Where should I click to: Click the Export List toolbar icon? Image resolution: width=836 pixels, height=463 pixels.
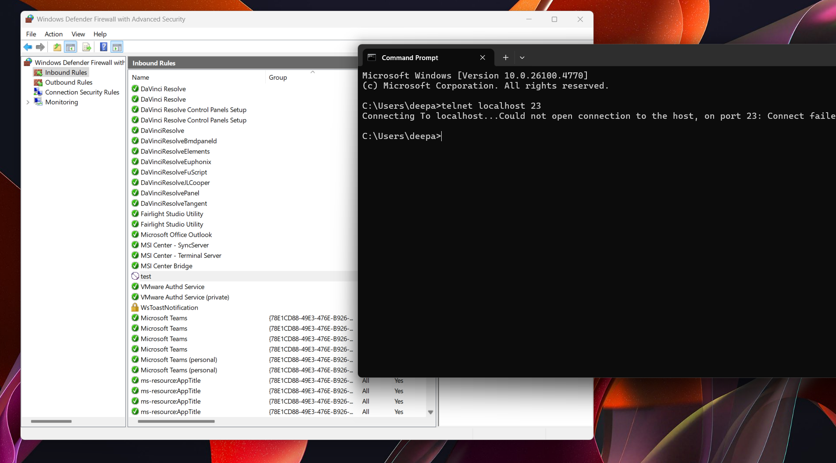coord(87,47)
